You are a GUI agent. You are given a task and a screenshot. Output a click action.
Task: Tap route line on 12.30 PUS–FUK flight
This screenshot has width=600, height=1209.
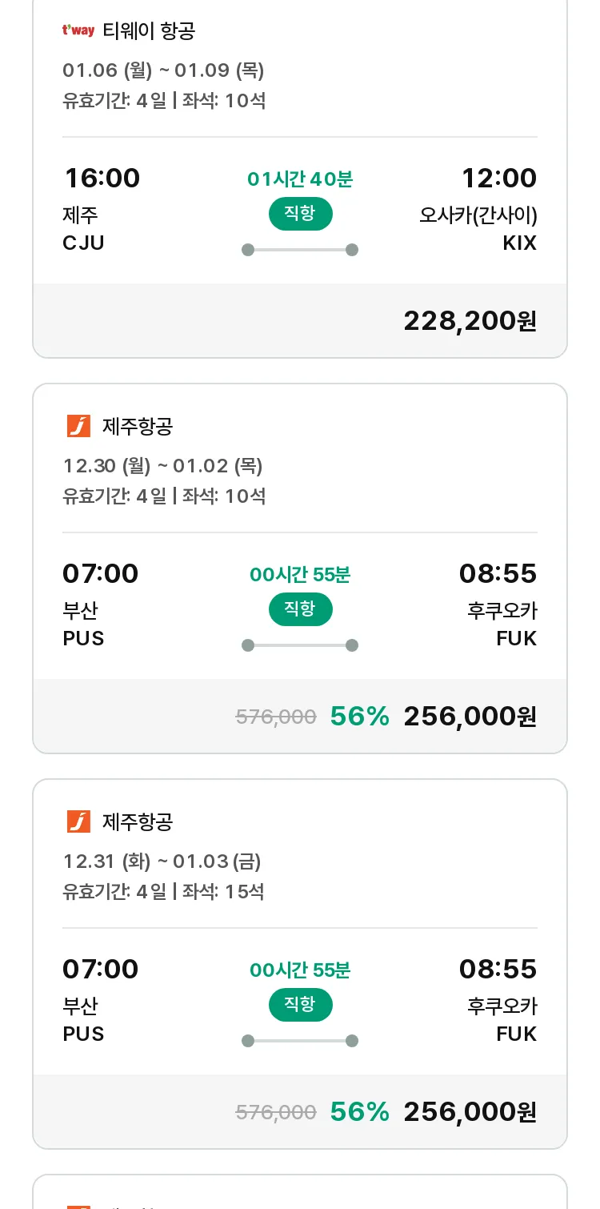[x=300, y=645]
